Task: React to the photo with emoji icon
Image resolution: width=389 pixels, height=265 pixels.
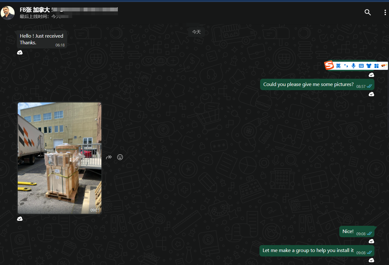Action: (120, 157)
